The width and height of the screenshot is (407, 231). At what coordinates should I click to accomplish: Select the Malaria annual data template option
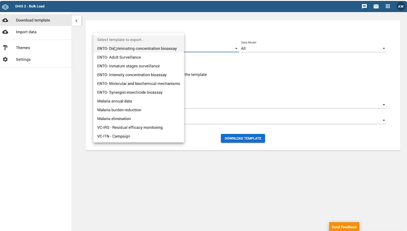pyautogui.click(x=114, y=101)
